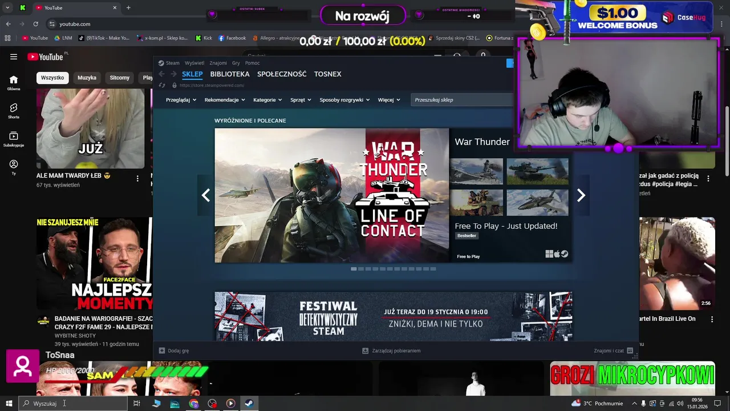Expand the Przeglądaj dropdown in Steam store

(x=181, y=100)
